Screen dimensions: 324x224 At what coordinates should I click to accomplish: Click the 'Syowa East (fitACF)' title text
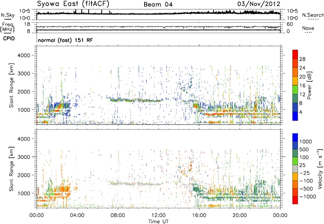pos(73,4)
